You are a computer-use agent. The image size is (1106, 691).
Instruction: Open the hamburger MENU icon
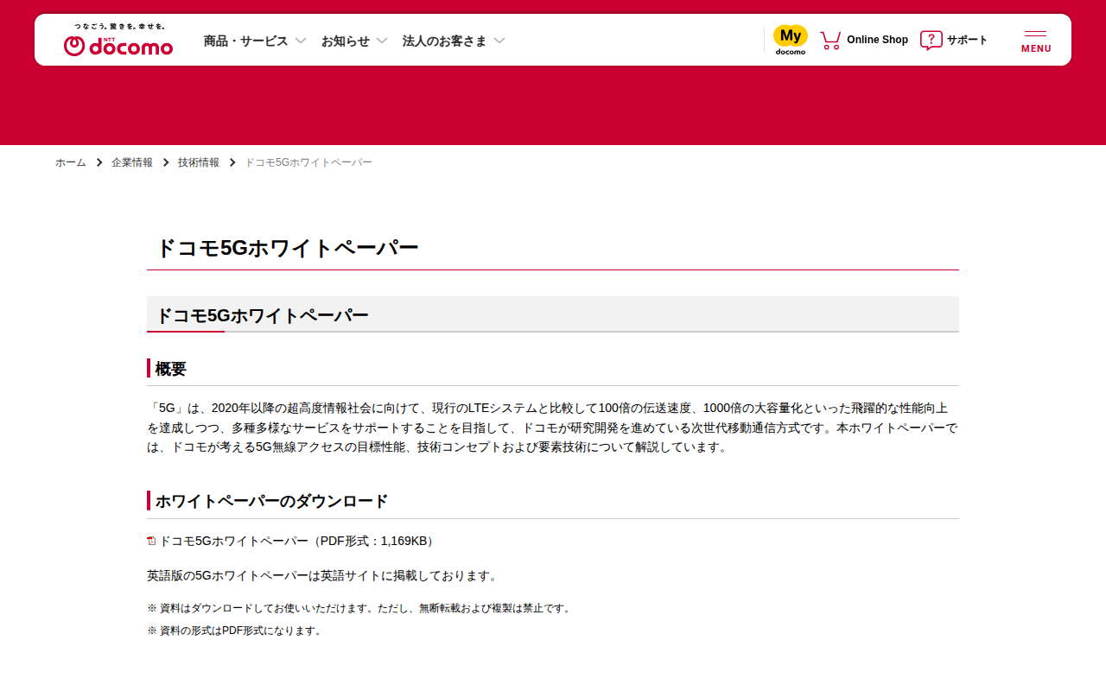point(1036,41)
